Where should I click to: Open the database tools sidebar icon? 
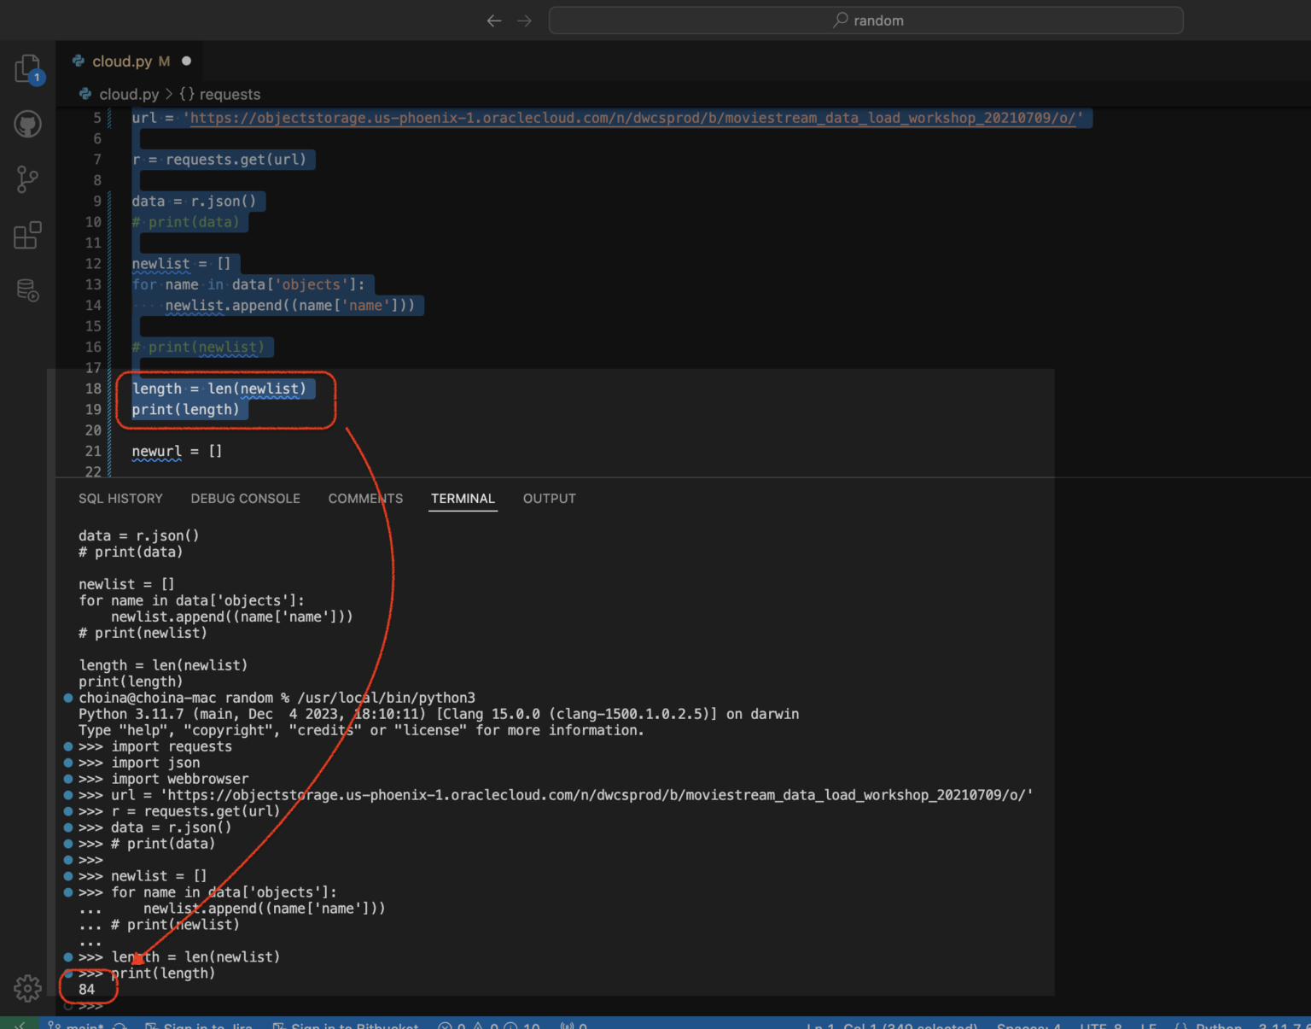point(27,290)
